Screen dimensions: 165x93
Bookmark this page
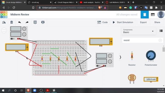pos(33,7)
